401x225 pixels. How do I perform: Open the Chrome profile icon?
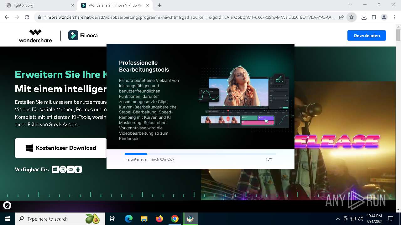click(384, 17)
